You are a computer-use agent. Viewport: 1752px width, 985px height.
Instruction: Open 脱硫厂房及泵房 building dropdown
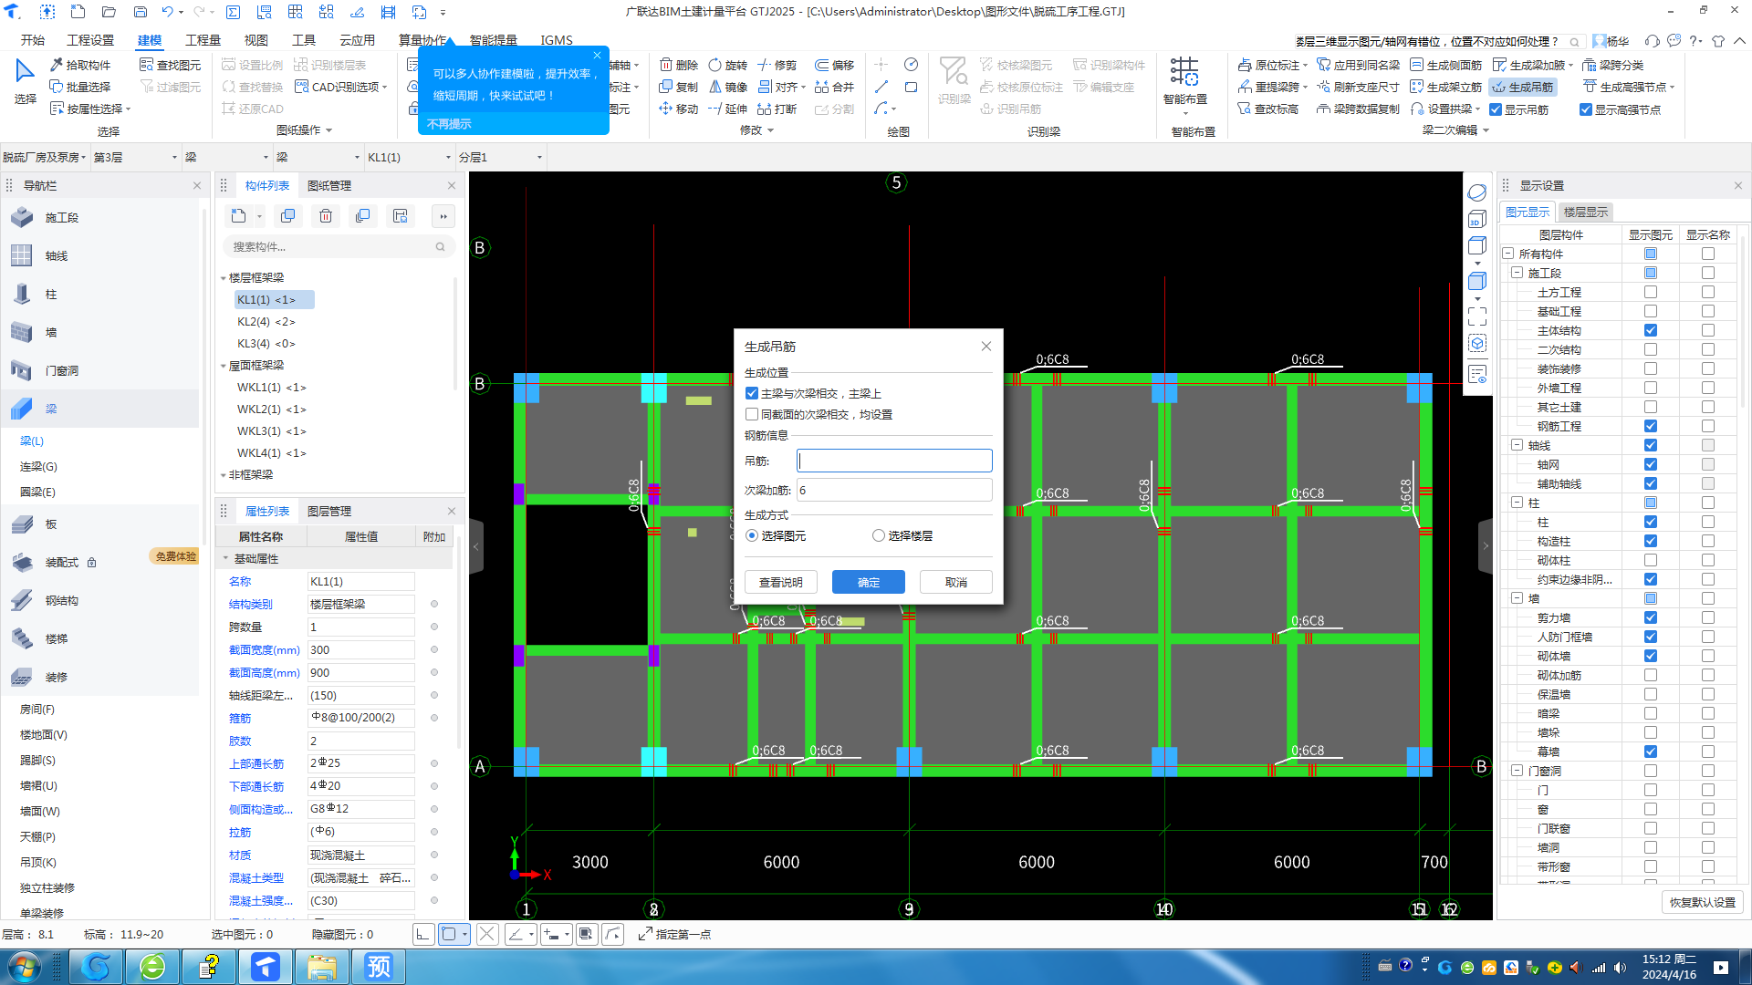[45, 157]
